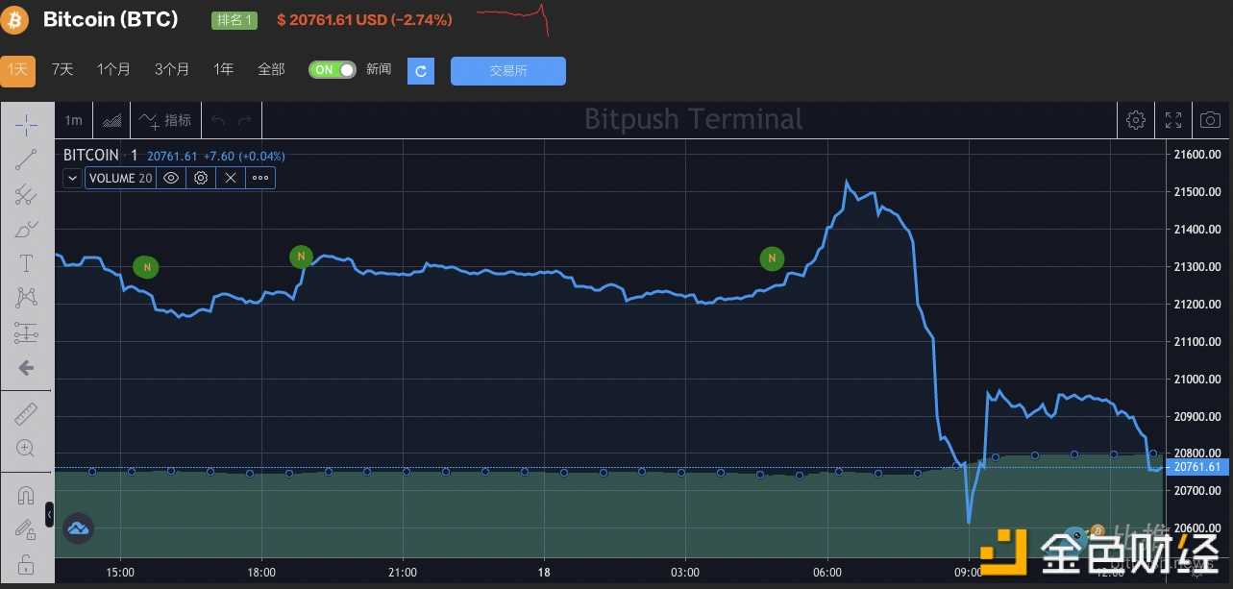Toggle magnet mode in left toolbar
1233x589 pixels.
click(x=26, y=496)
